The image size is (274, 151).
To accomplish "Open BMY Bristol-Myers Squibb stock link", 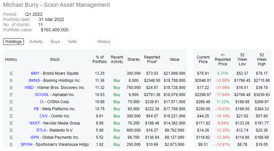I will (x=55, y=73).
